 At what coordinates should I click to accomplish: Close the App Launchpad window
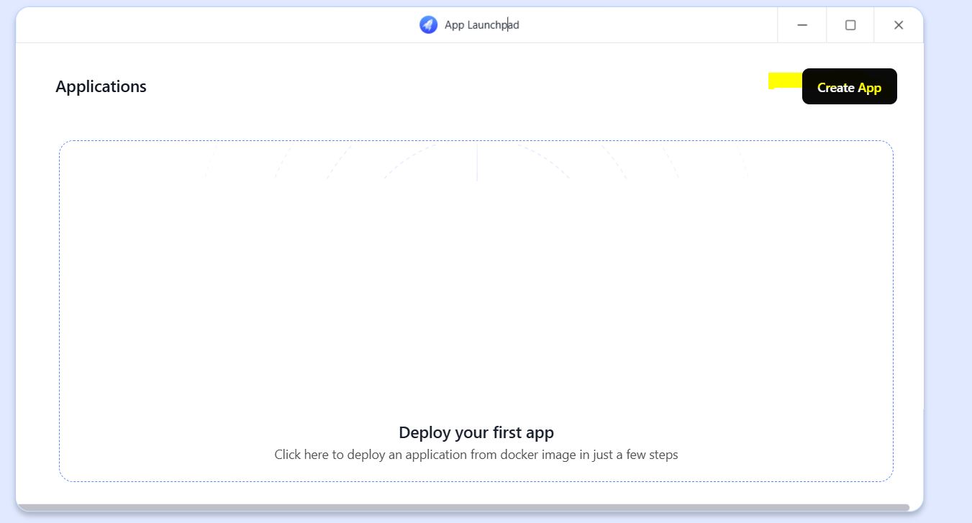click(x=898, y=25)
